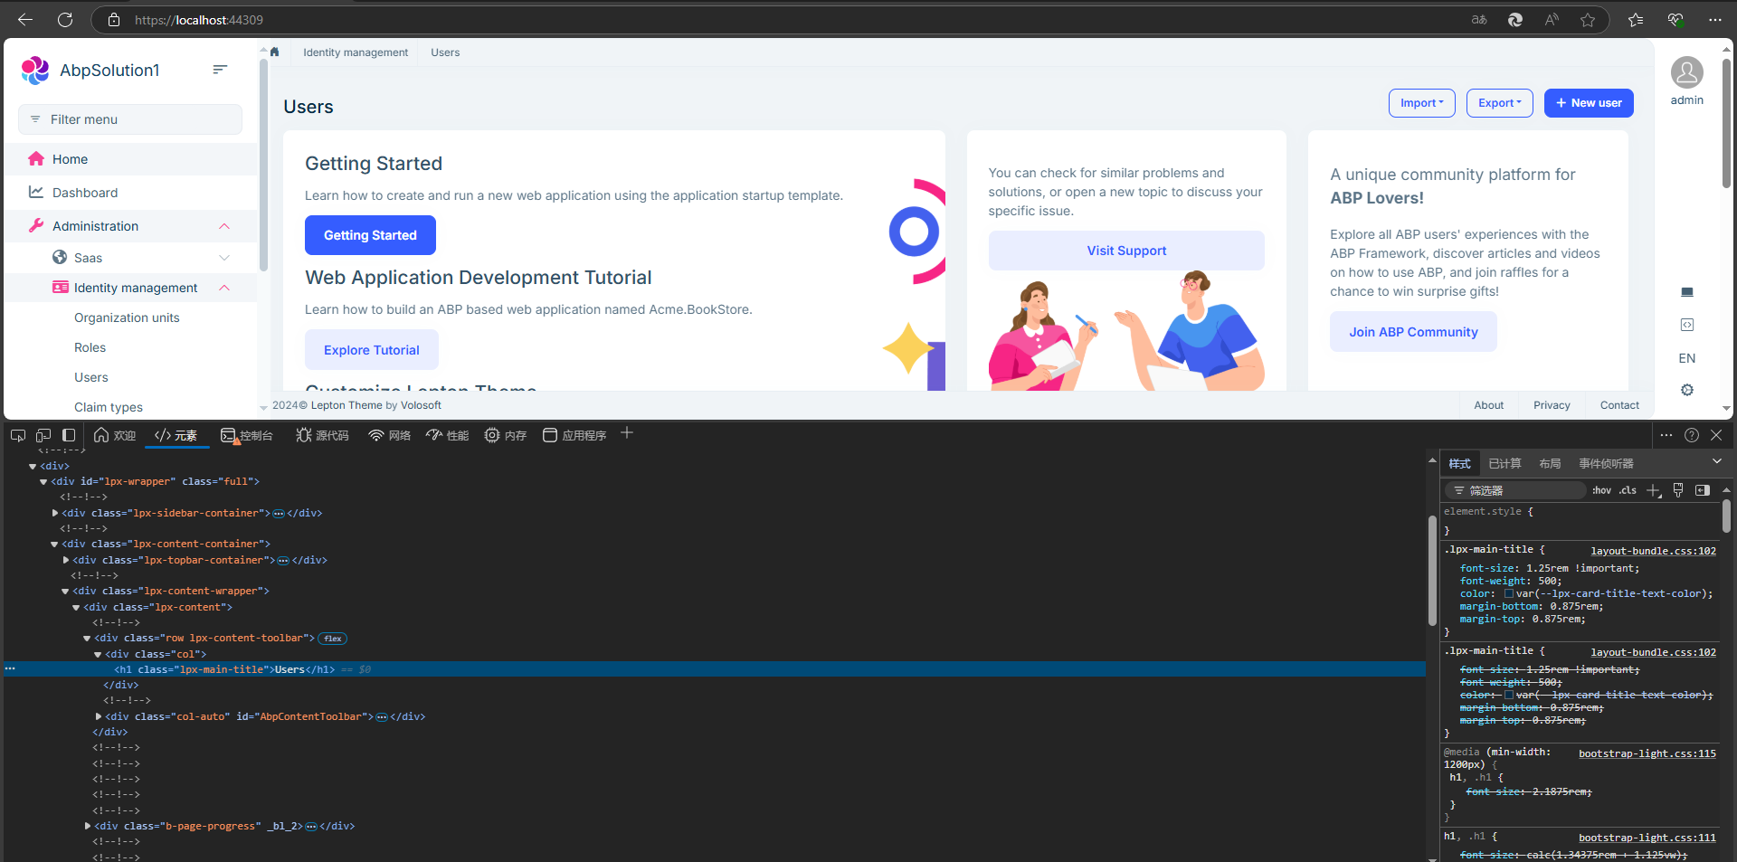Expand the lpx-sidebar-container div node

tap(55, 513)
